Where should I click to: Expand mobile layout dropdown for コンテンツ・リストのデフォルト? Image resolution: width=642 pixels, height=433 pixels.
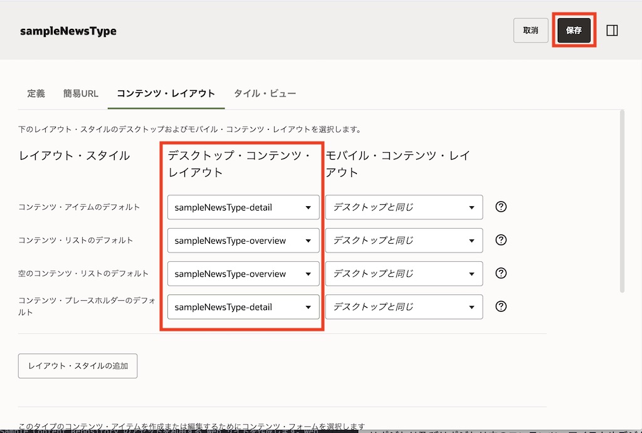click(x=404, y=241)
